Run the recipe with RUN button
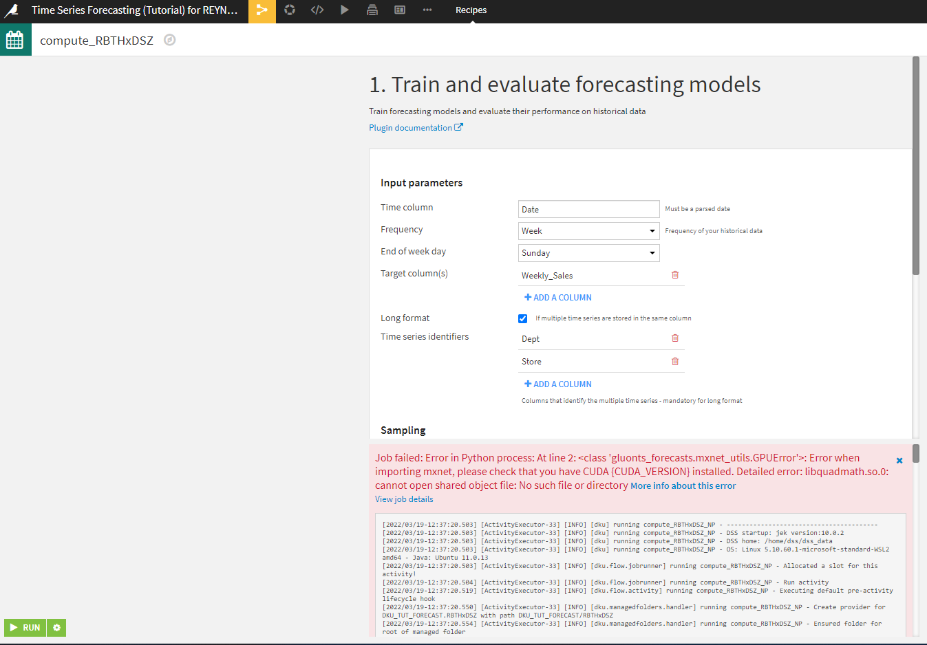The image size is (927, 645). pos(25,627)
